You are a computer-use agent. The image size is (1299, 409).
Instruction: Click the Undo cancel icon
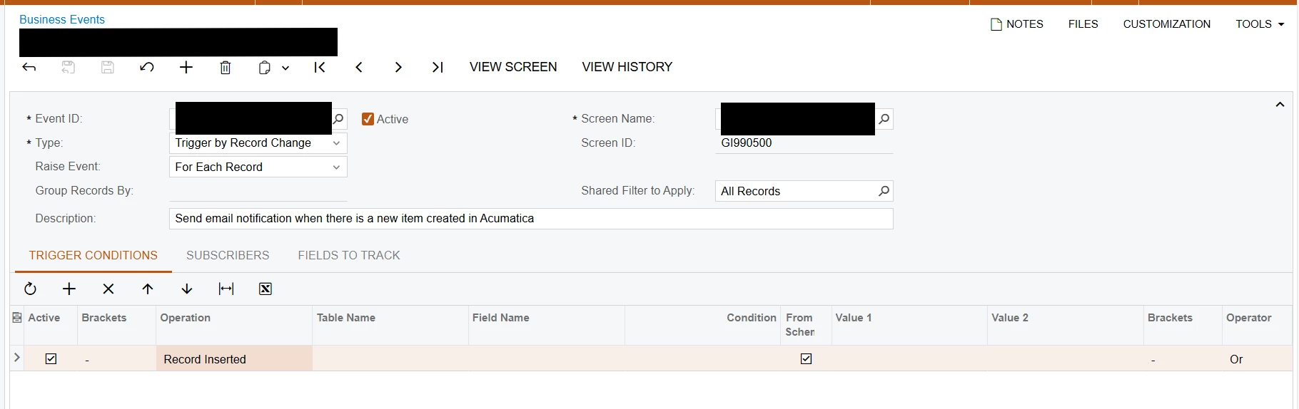147,67
